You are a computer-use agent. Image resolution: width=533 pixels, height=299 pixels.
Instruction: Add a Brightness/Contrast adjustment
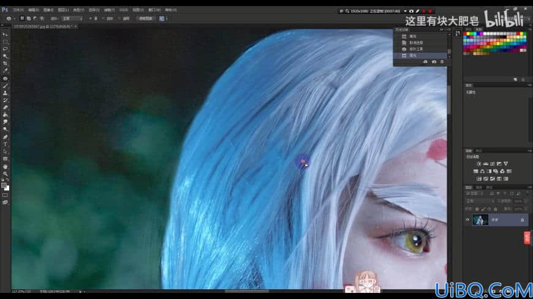point(478,164)
